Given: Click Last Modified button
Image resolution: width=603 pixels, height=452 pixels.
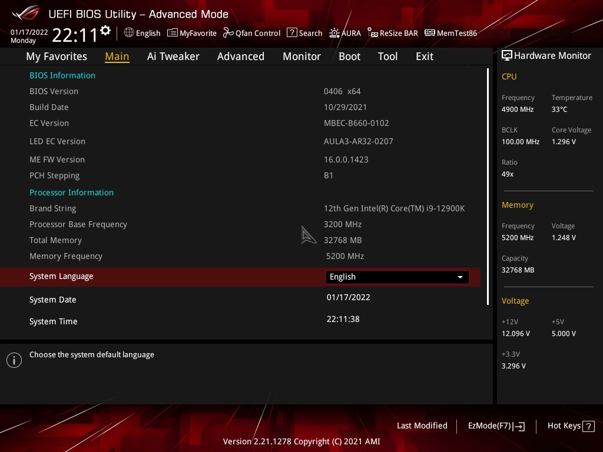Looking at the screenshot, I should point(422,426).
